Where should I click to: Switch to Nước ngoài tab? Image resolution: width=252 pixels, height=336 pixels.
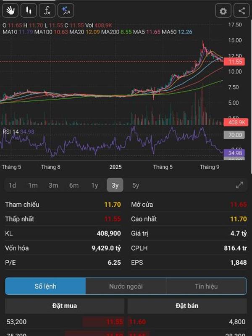click(126, 286)
